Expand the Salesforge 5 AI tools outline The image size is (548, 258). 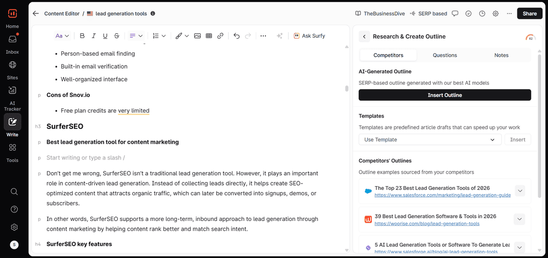(x=520, y=247)
